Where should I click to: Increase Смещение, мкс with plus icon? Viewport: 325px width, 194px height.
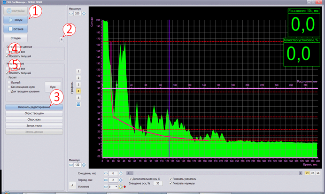tap(122, 173)
